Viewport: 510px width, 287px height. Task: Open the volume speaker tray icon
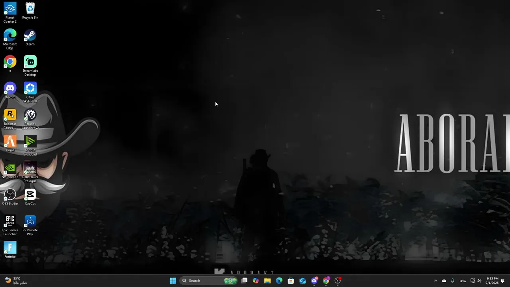[479, 281]
